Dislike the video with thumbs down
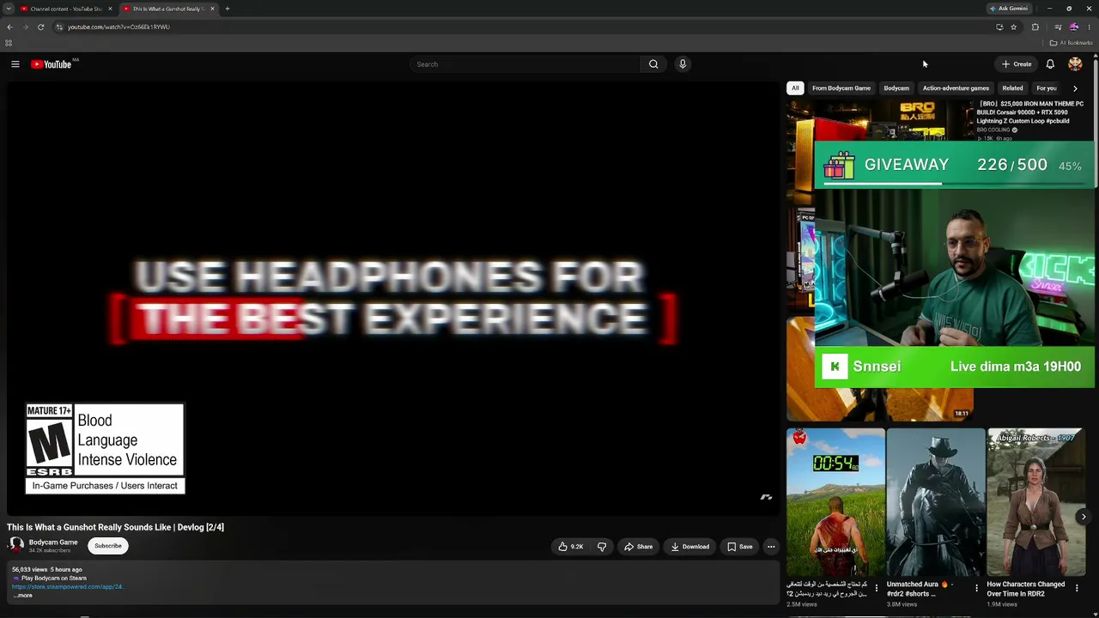The width and height of the screenshot is (1099, 618). (602, 547)
